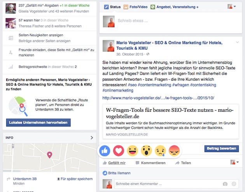The height and width of the screenshot is (192, 245).
Task: Expand the INFO section arrow
Action: (92, 138)
